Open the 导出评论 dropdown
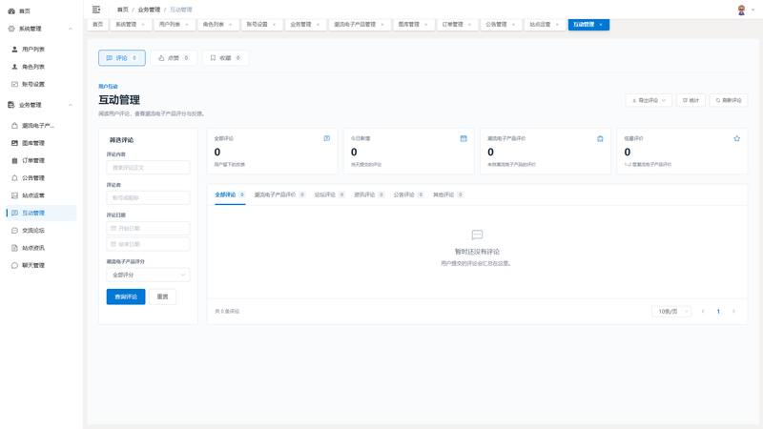 [649, 100]
